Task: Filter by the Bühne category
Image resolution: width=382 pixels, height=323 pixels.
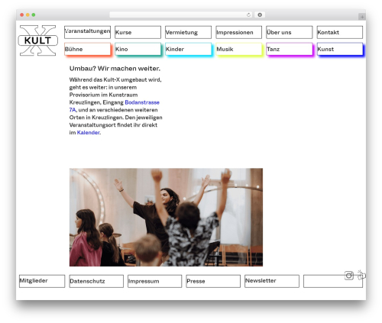Action: tap(87, 49)
